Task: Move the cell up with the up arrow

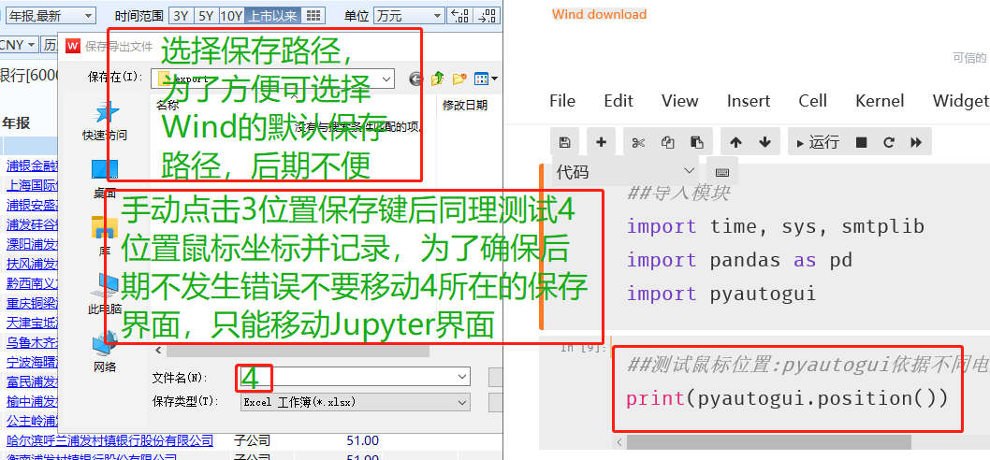Action: coord(735,142)
